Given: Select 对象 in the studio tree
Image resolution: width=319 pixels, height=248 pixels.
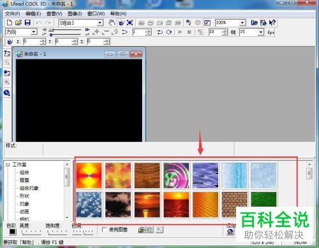Looking at the screenshot, I should pyautogui.click(x=24, y=204).
